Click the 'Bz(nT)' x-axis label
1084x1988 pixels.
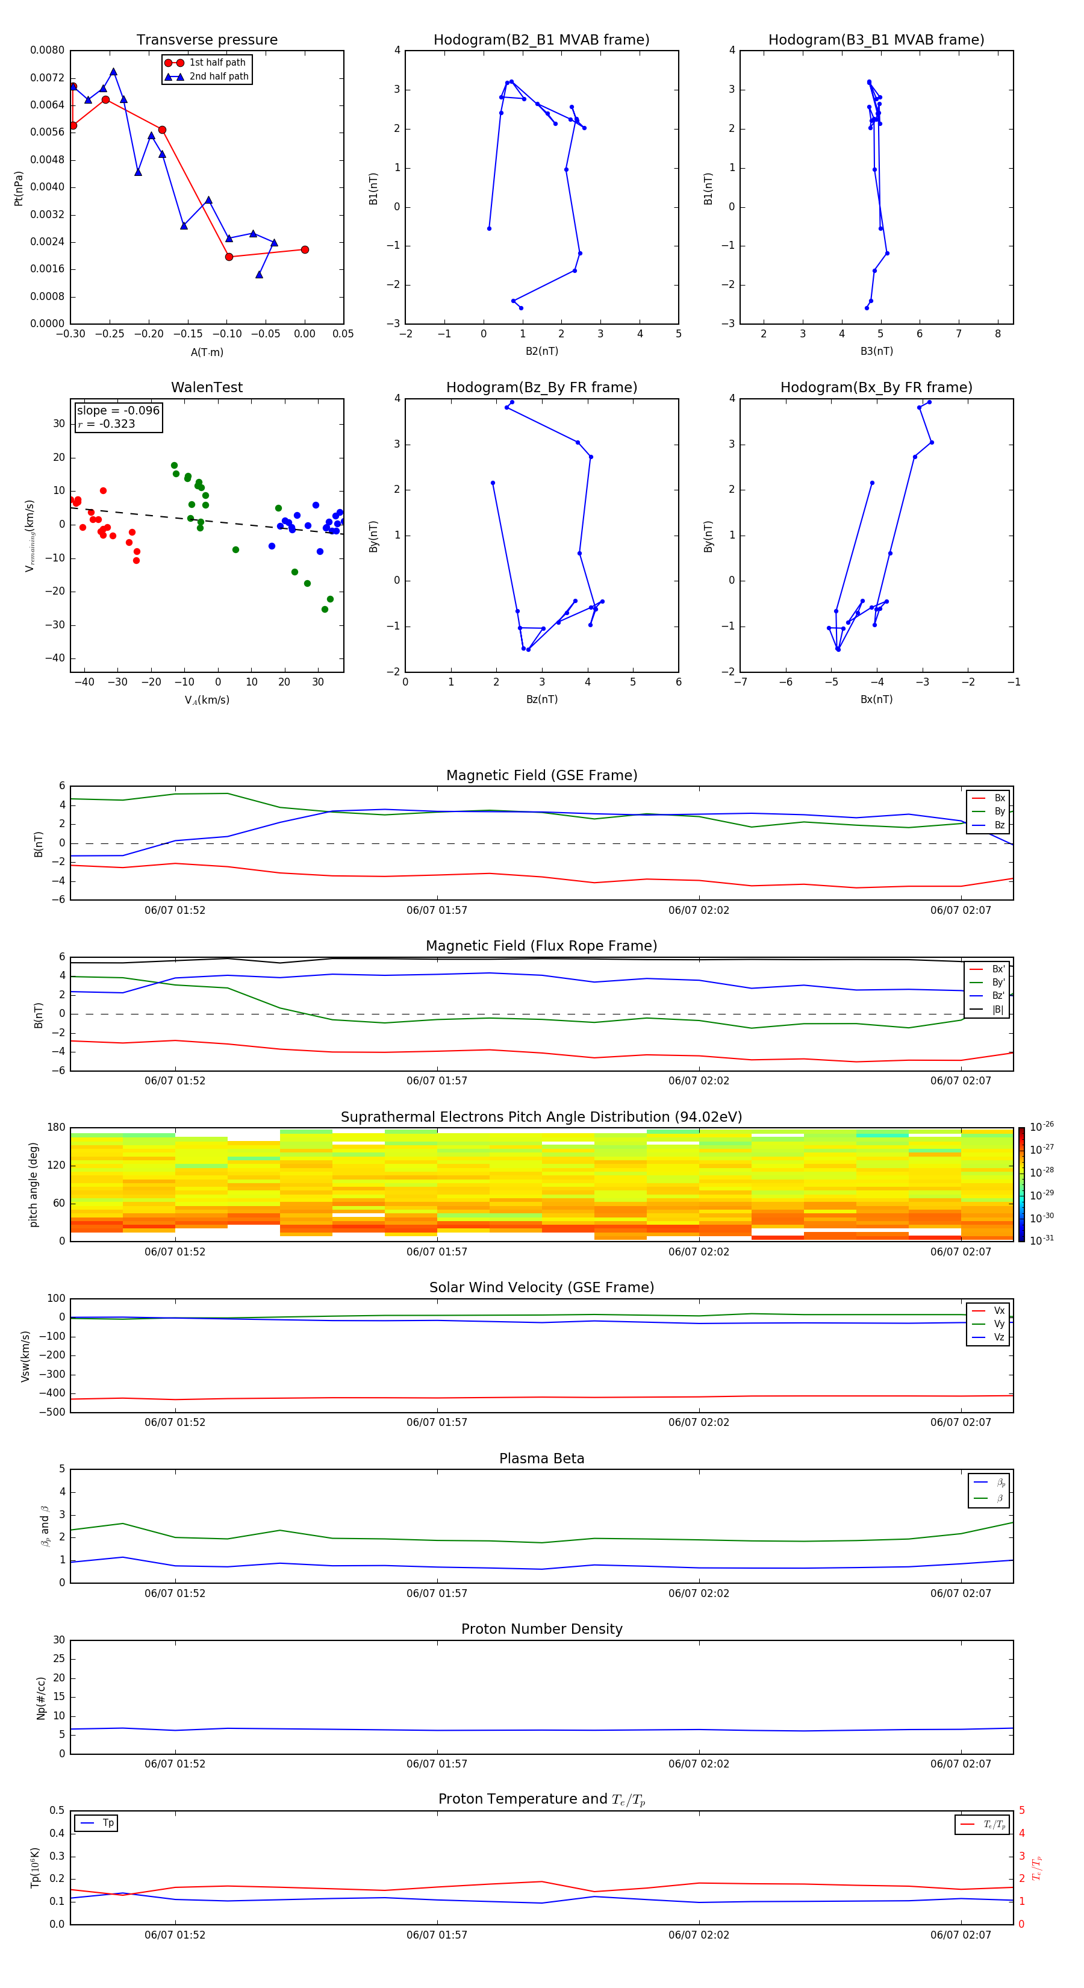click(x=541, y=699)
